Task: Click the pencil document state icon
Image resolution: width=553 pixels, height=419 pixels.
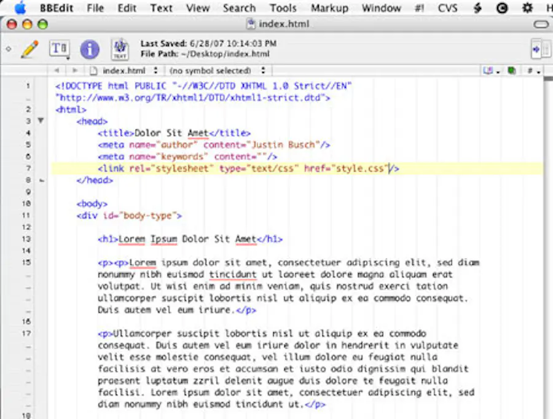Action: point(29,49)
